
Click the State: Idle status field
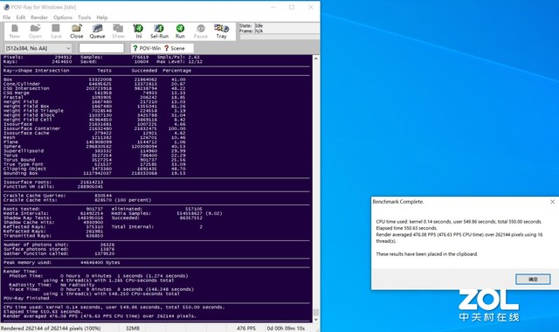tap(252, 25)
